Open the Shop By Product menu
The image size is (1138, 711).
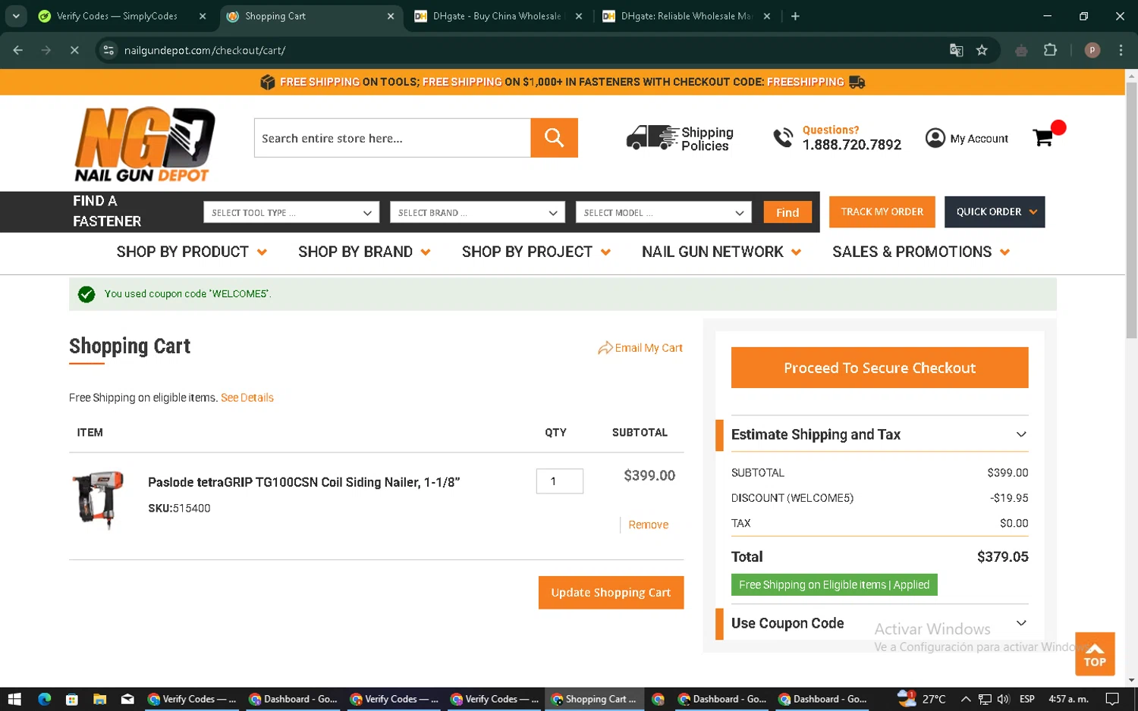(x=191, y=252)
